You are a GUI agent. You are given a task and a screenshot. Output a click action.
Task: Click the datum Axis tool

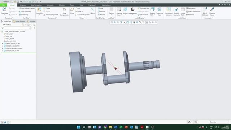tap(78, 8)
